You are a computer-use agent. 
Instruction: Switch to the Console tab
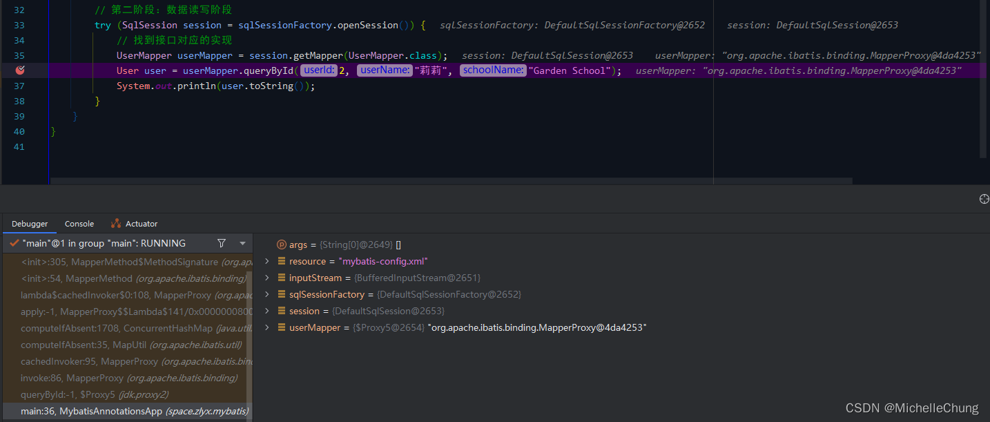[79, 224]
